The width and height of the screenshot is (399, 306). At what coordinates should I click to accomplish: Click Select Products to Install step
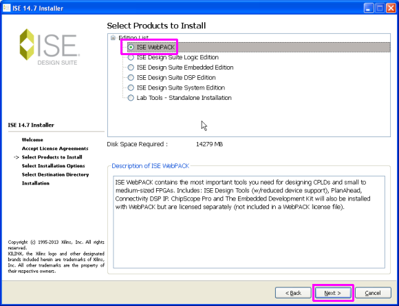pyautogui.click(x=52, y=157)
